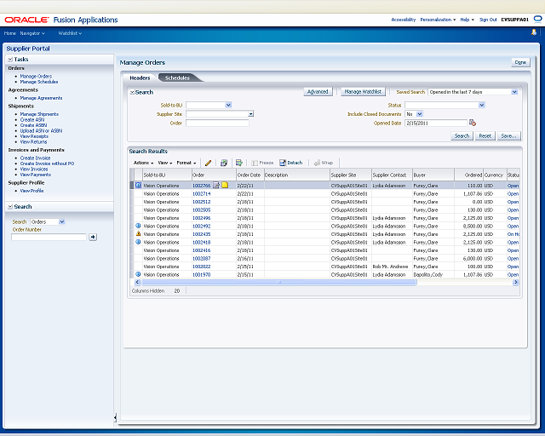Click the Order Date column header
The height and width of the screenshot is (436, 545).
click(x=250, y=175)
